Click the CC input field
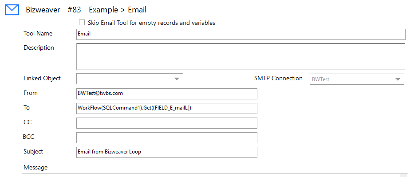 coord(166,123)
